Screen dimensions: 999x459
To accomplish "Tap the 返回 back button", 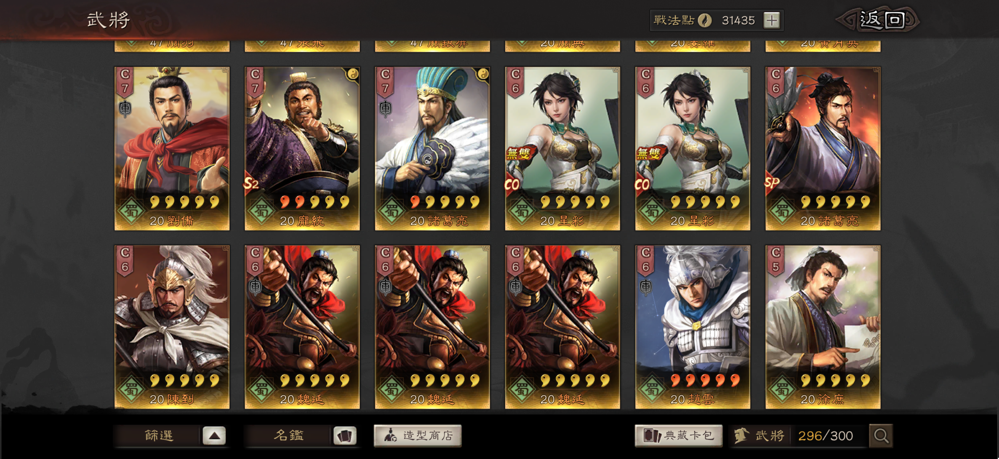I will point(881,19).
